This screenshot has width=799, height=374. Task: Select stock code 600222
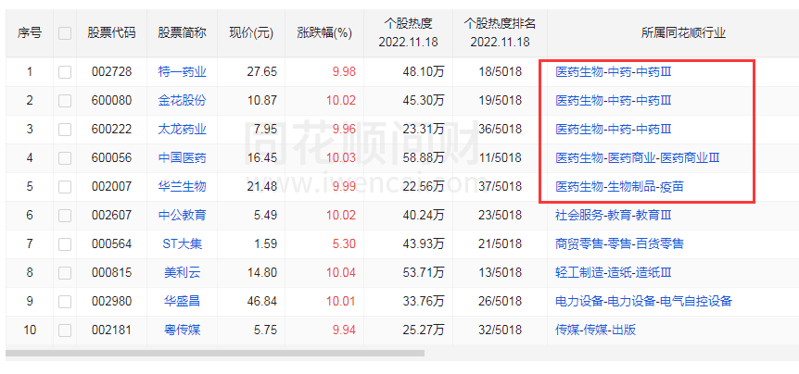[111, 130]
